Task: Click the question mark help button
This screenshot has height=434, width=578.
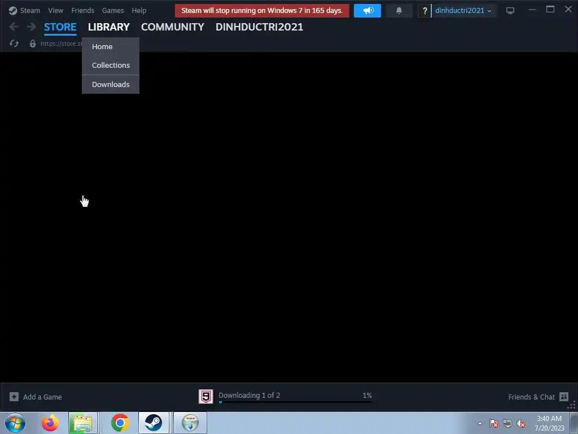Action: pyautogui.click(x=424, y=11)
